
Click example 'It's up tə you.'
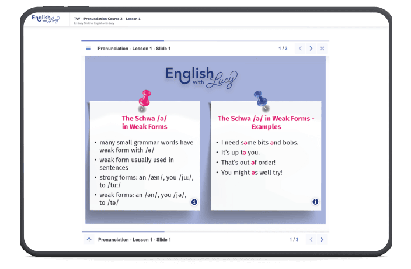pos(241,153)
